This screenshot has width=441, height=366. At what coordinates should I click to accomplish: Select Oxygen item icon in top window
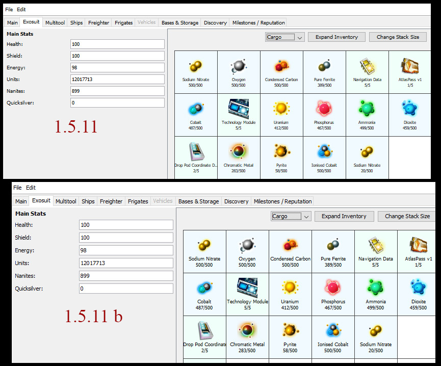239,66
